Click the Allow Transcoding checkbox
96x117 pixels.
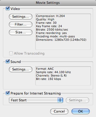11,53
